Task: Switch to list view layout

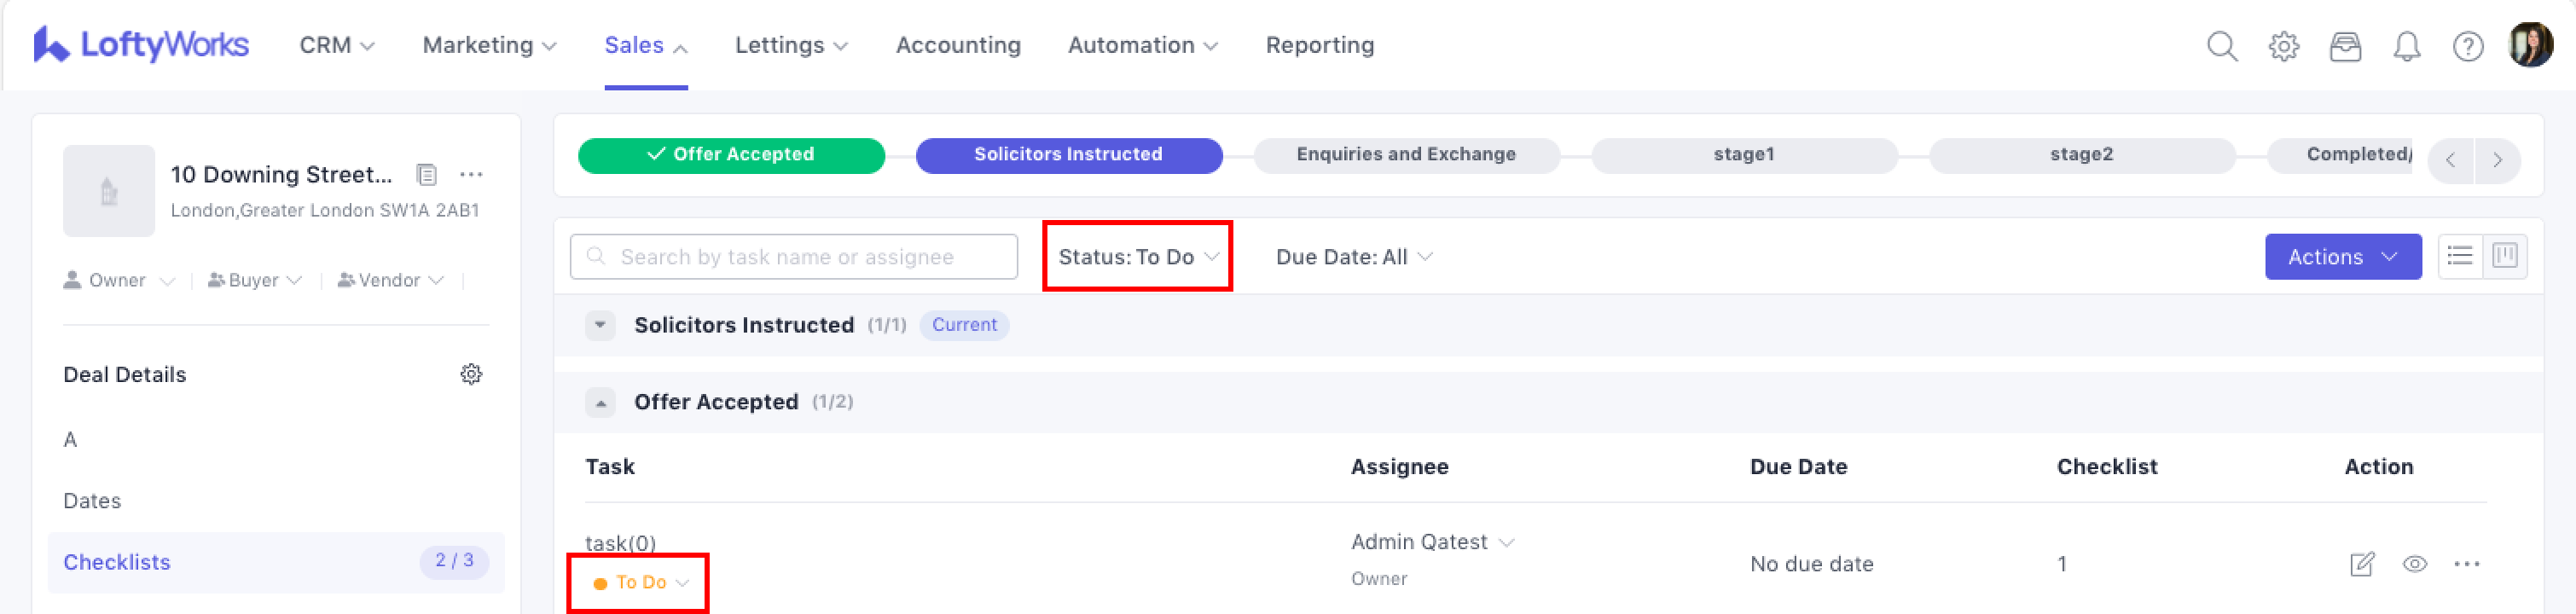Action: (x=2460, y=256)
